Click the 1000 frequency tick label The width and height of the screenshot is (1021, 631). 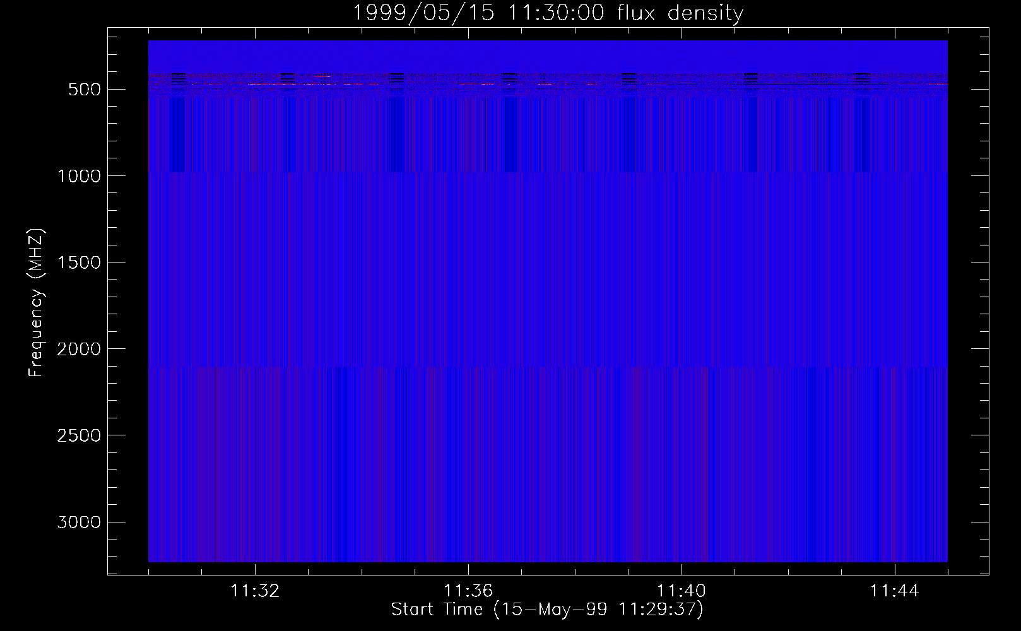pos(79,176)
